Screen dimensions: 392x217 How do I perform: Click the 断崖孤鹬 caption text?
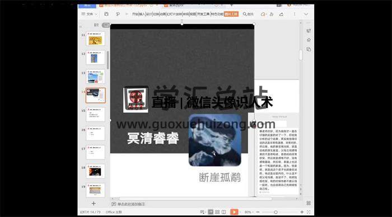pos(220,177)
